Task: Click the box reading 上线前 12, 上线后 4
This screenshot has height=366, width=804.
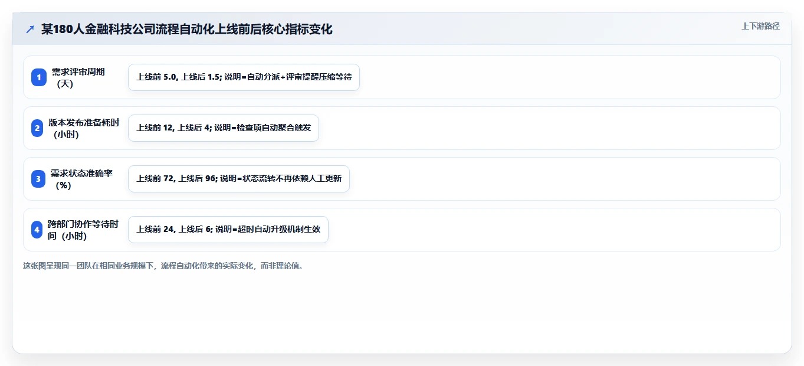Action: tap(224, 128)
